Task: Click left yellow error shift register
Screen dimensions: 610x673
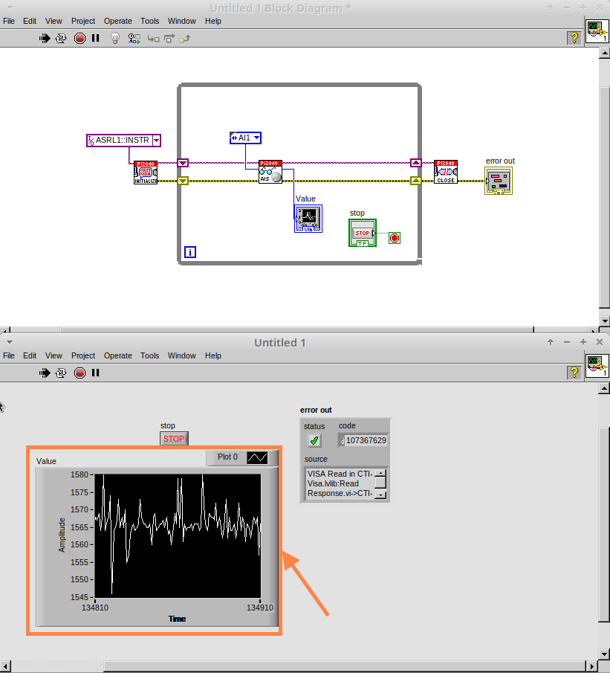Action: 183,181
